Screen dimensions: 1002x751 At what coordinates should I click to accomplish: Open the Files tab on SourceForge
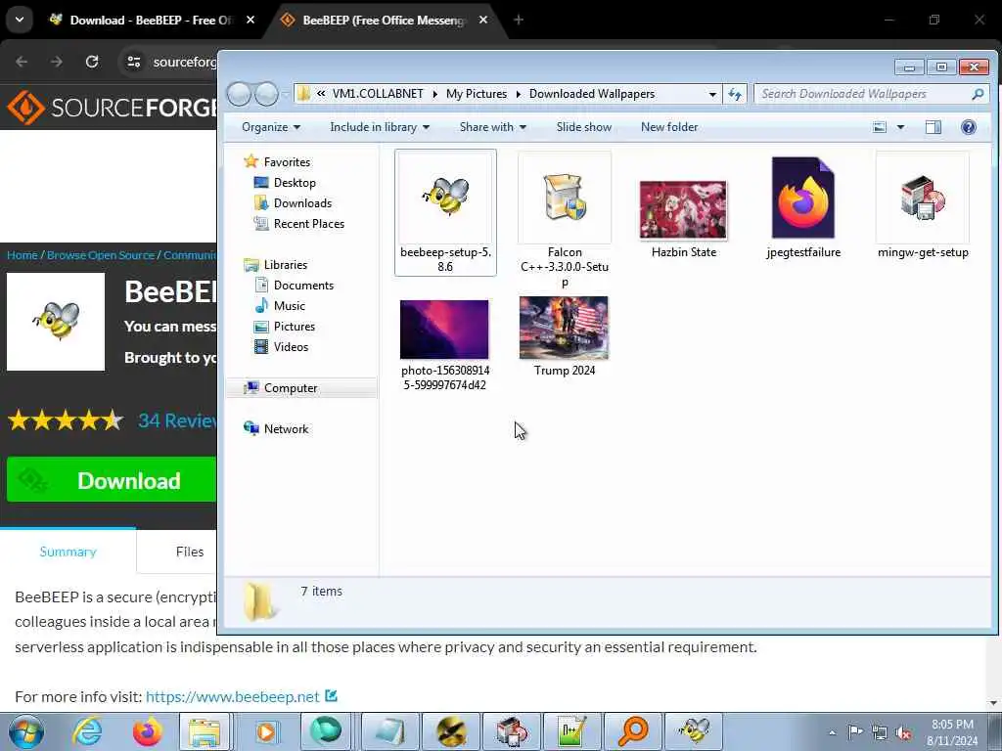(190, 552)
